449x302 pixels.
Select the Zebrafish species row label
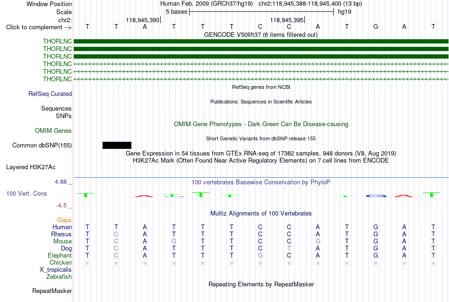pos(59,277)
